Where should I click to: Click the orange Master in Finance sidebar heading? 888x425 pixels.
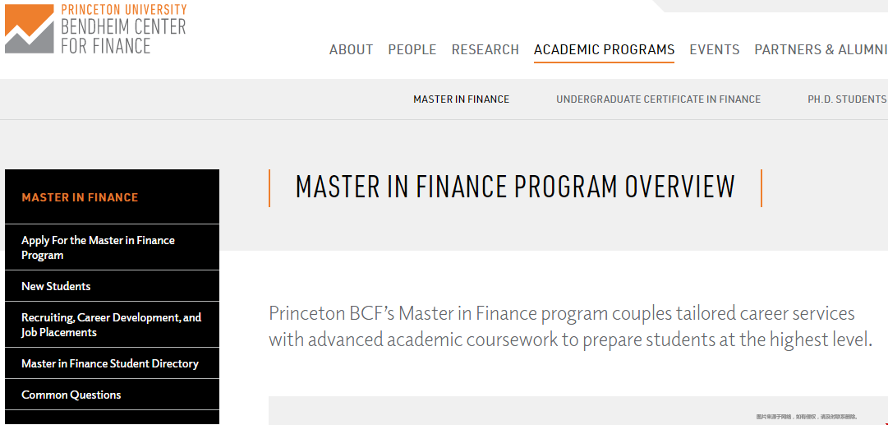coord(80,198)
